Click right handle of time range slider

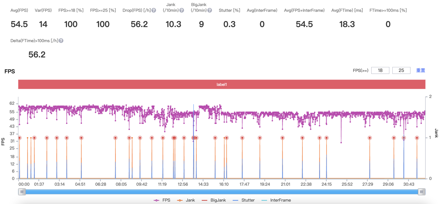tap(422, 192)
